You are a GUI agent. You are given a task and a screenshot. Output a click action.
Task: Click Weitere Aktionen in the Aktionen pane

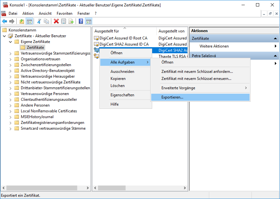click(x=214, y=46)
